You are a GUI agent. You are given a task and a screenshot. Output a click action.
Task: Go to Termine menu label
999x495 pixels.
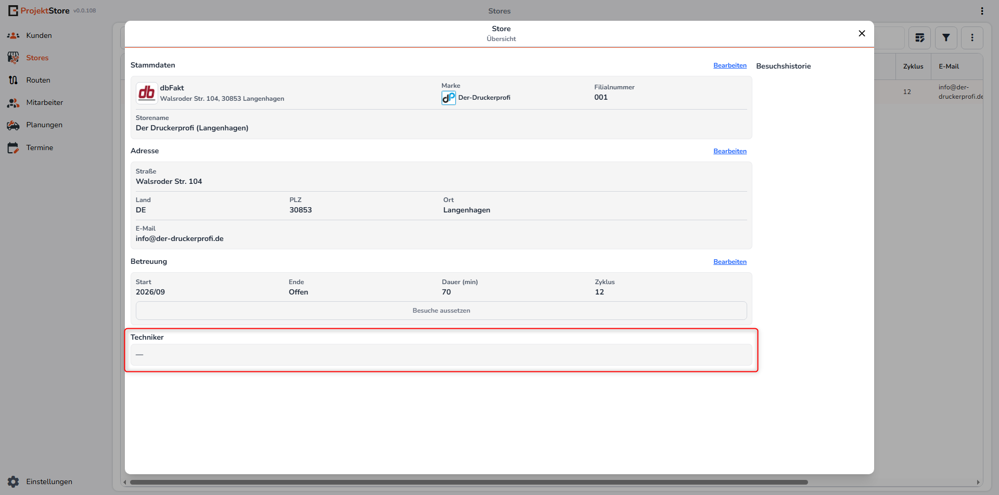click(x=40, y=148)
